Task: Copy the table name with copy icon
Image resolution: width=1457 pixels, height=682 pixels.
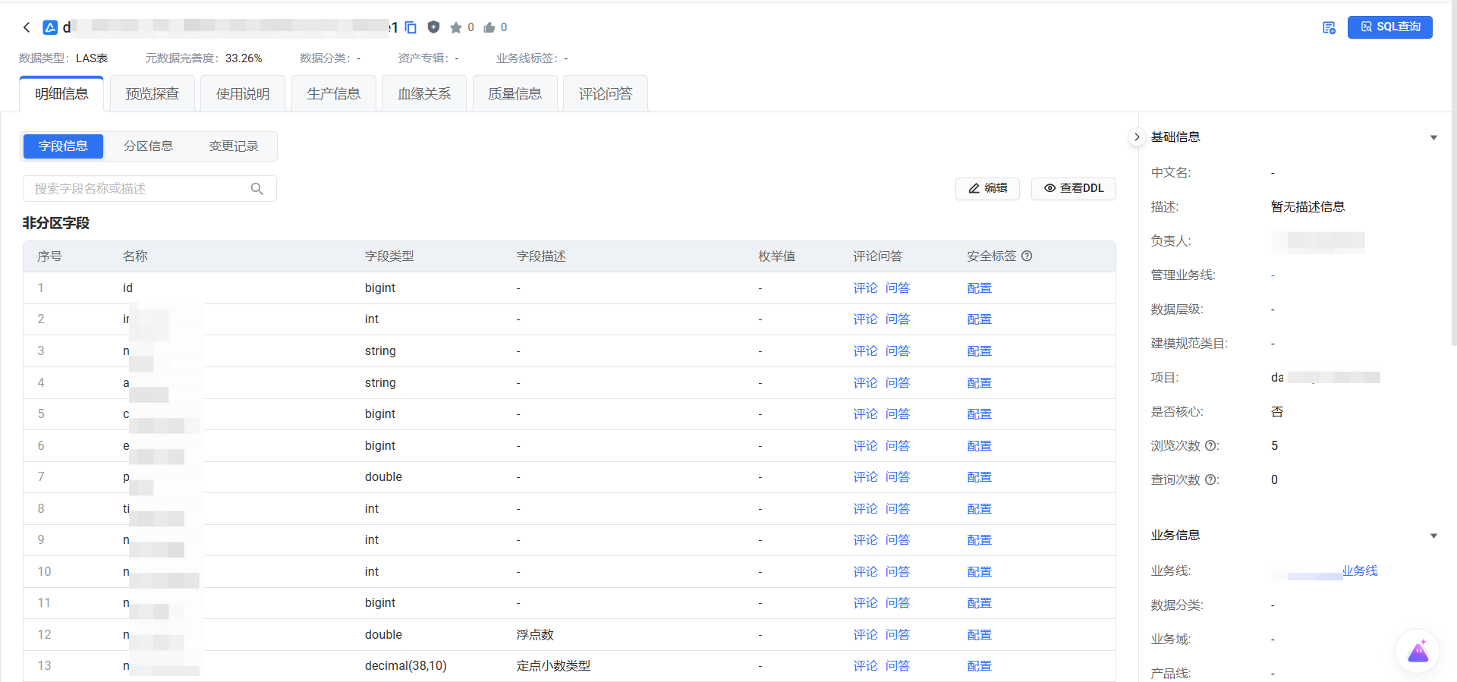Action: point(411,27)
